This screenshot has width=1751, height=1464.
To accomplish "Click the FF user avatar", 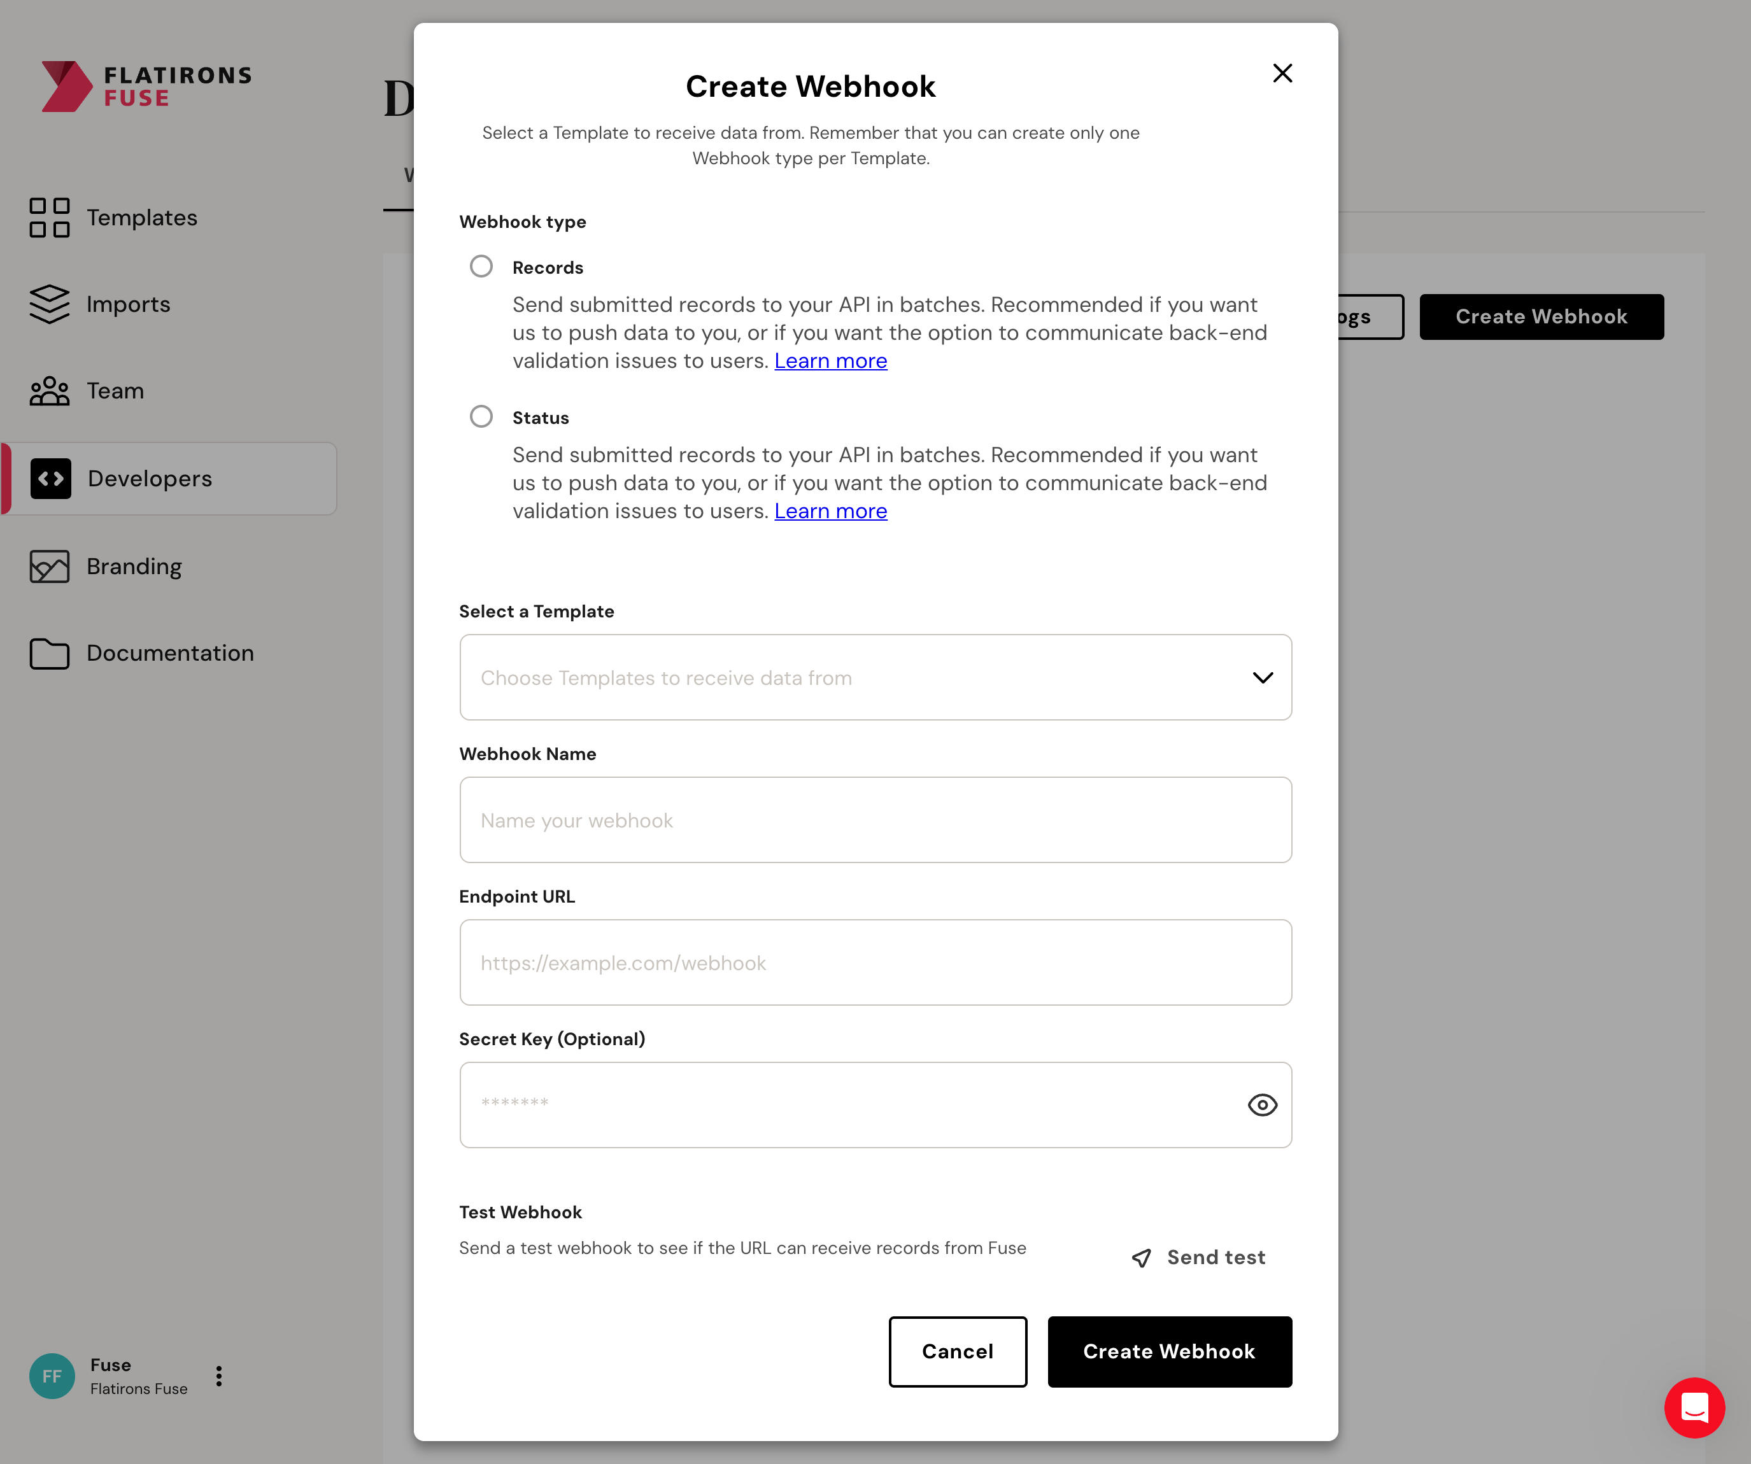I will pos(52,1376).
